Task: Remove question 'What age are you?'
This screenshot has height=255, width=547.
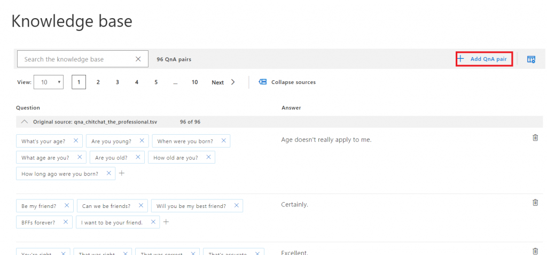Action: 80,157
